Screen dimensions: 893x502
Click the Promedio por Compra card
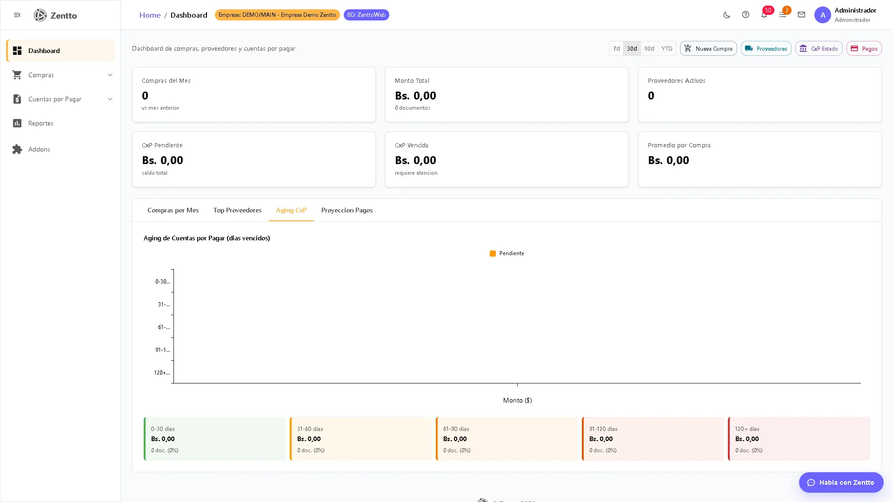pyautogui.click(x=760, y=159)
